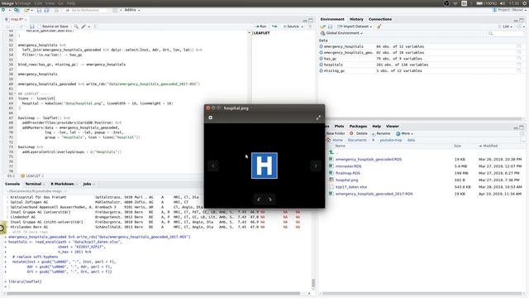Click the load workspace icon in Environment

click(x=323, y=26)
